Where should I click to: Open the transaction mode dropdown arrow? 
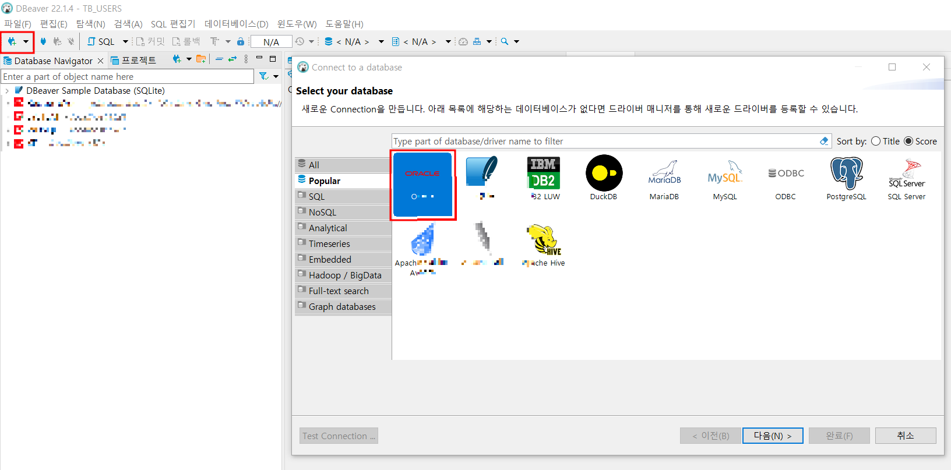(x=228, y=41)
